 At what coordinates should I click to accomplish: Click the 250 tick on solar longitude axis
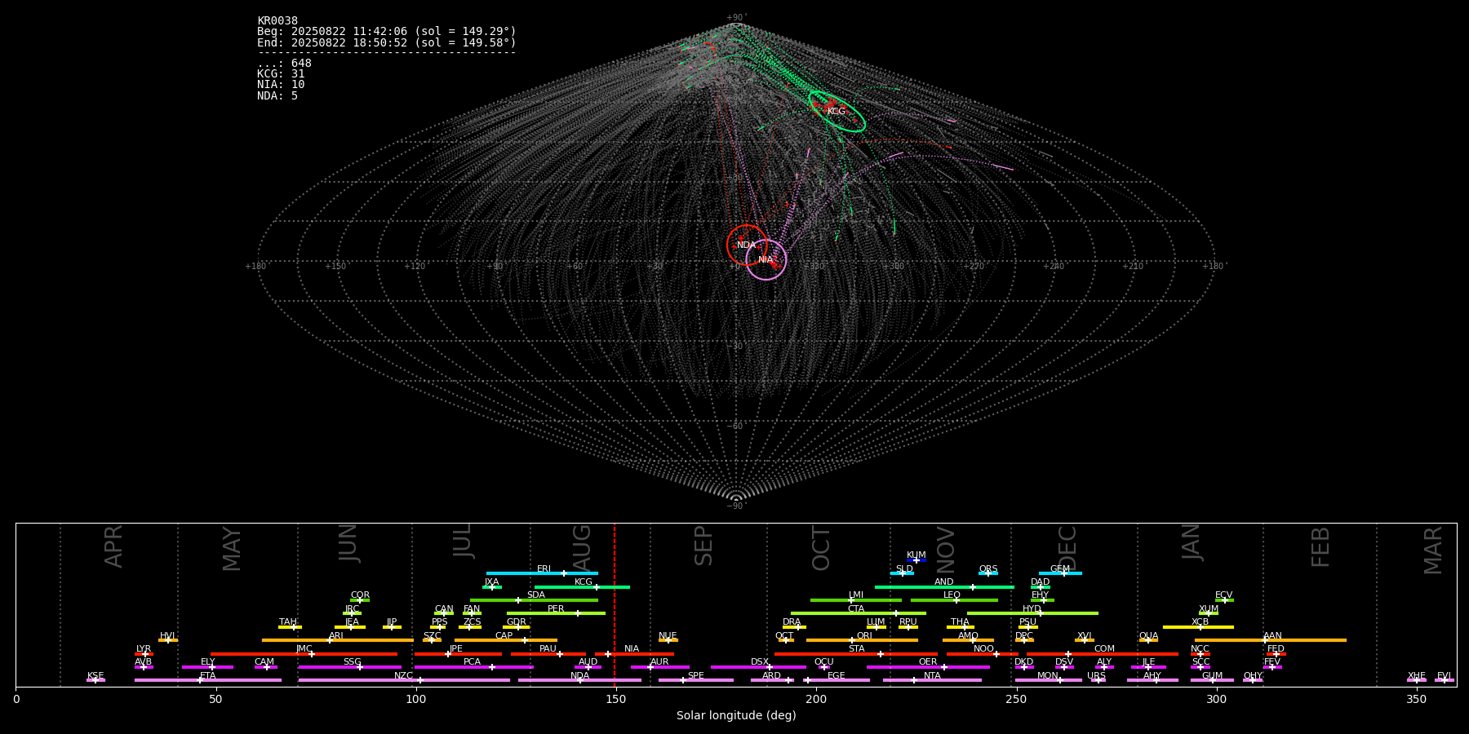pyautogui.click(x=1016, y=699)
